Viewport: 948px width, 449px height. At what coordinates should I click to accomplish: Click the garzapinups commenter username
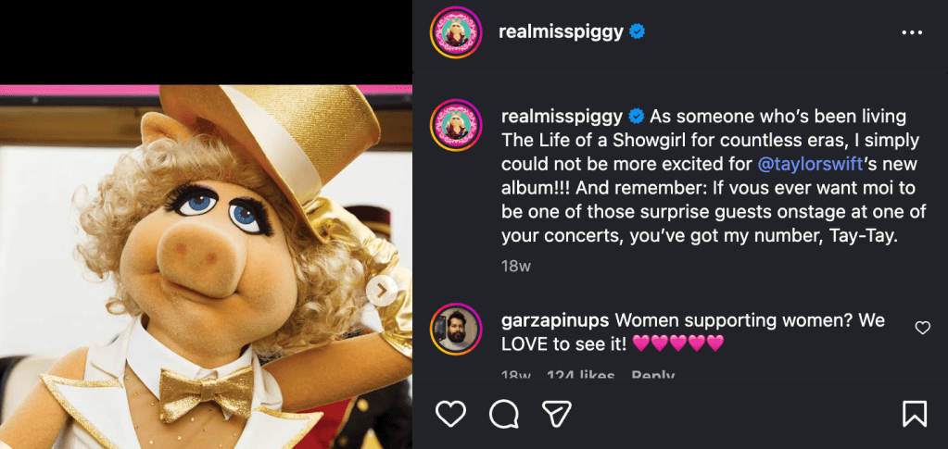(x=554, y=321)
